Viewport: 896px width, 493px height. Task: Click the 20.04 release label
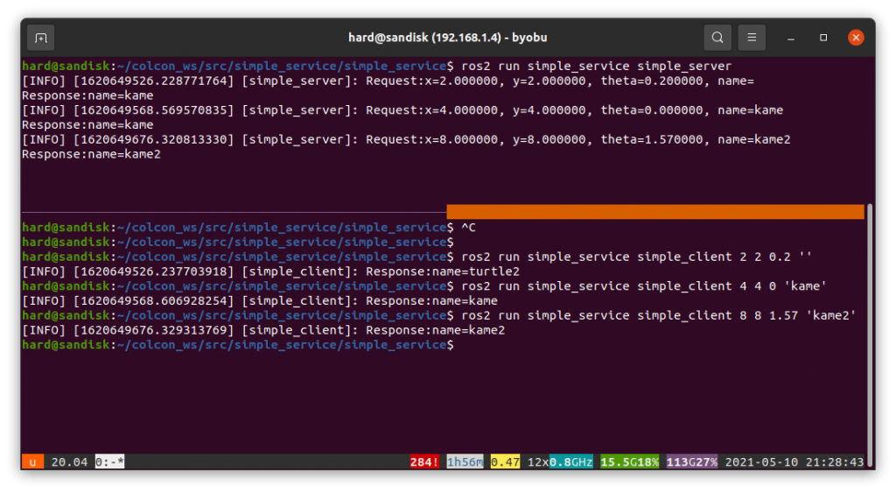coord(69,461)
